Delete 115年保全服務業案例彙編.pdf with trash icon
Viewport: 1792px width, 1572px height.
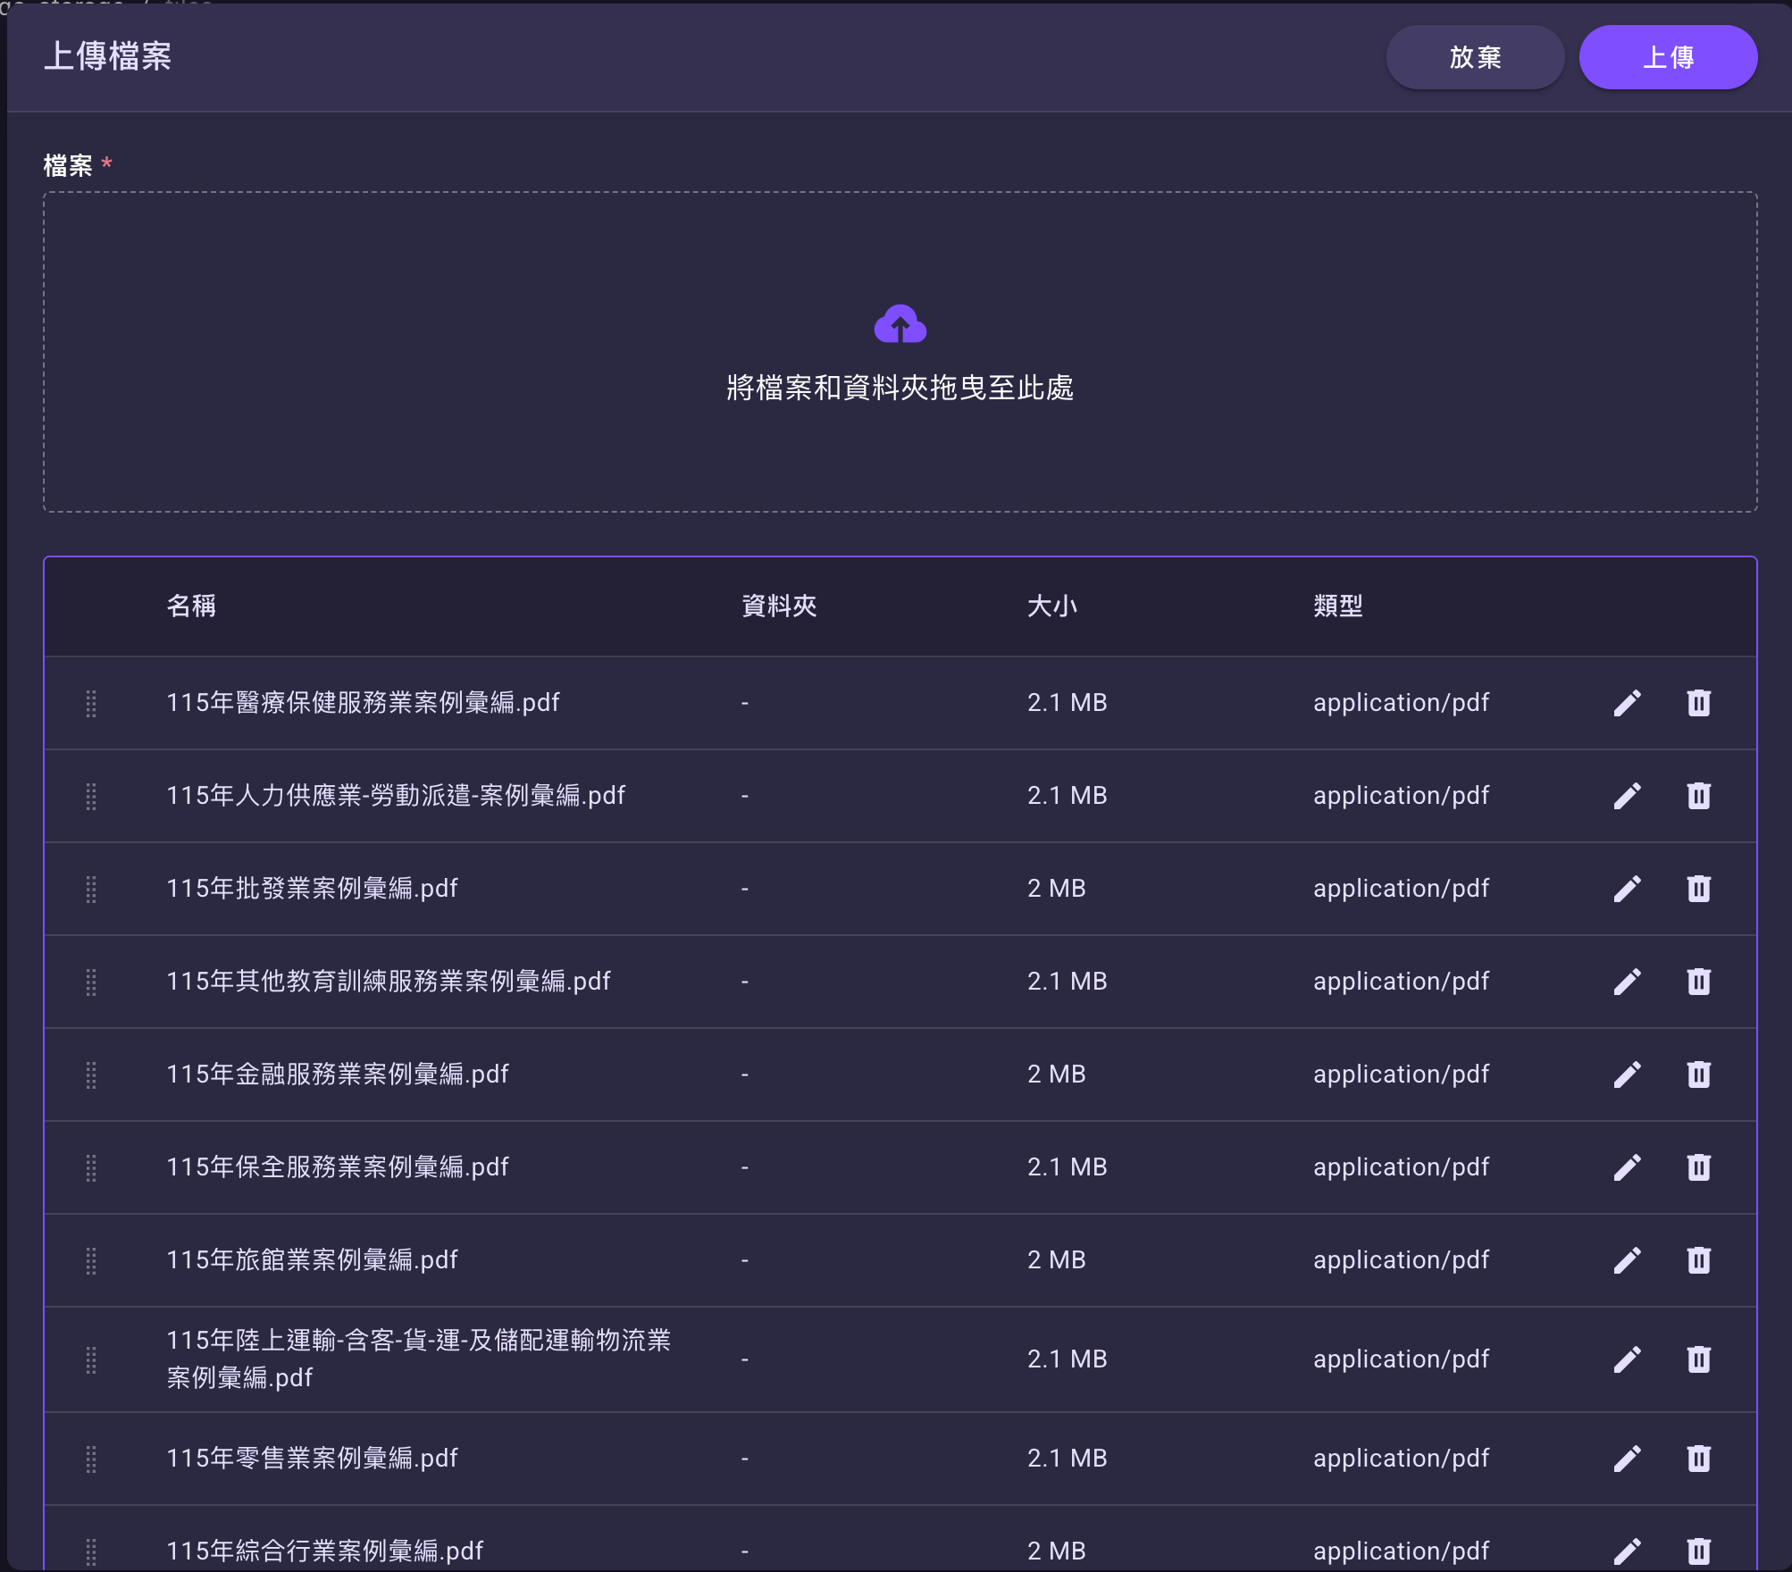pyautogui.click(x=1698, y=1167)
